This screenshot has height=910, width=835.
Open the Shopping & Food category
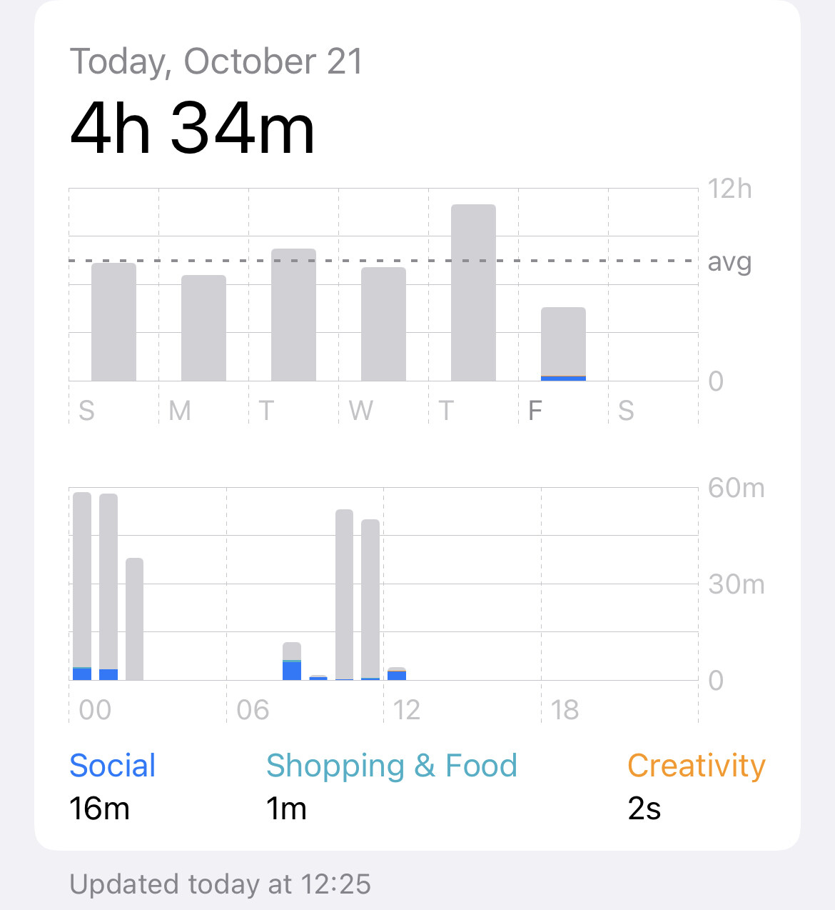[x=391, y=786]
